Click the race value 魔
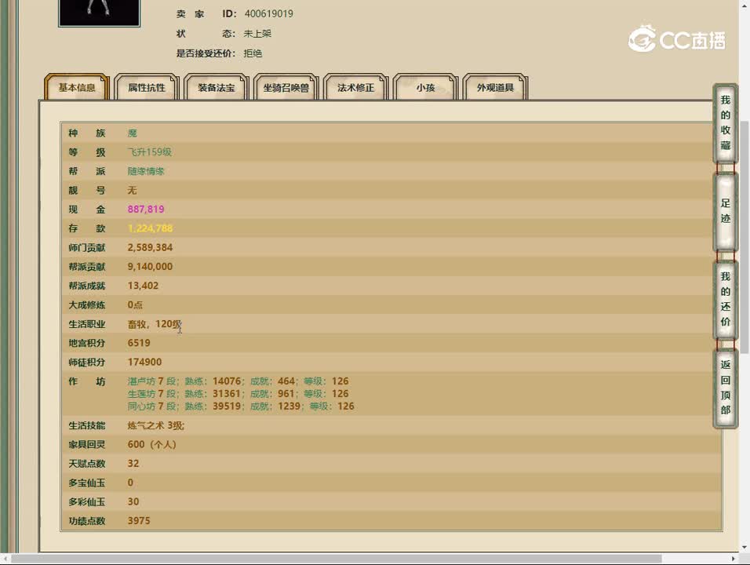This screenshot has width=750, height=565. (x=133, y=133)
